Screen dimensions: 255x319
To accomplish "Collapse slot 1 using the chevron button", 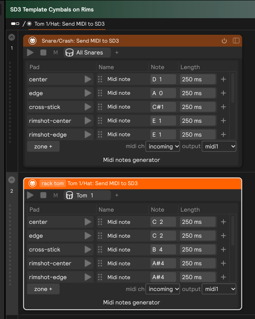I will [x=11, y=37].
